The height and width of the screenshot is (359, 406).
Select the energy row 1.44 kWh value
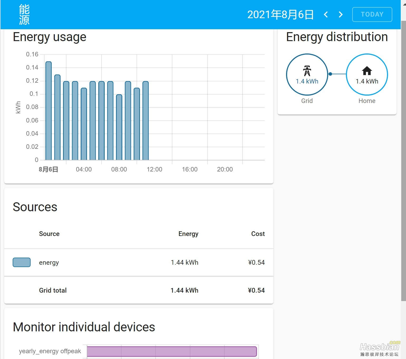point(185,262)
